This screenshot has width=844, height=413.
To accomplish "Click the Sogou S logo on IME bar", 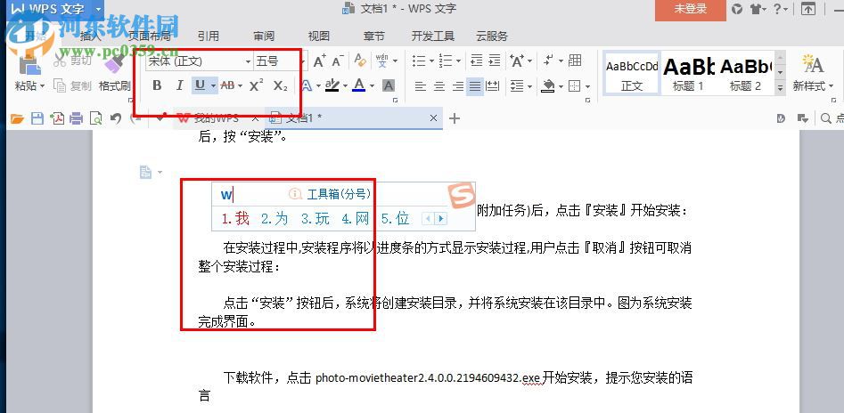I will pyautogui.click(x=463, y=197).
